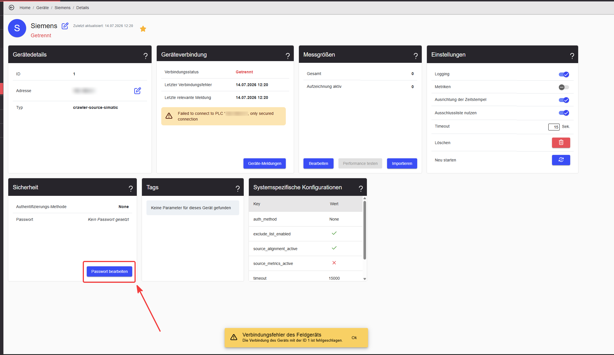This screenshot has height=355, width=614.
Task: Click warning icon in bottom notification
Action: [234, 337]
